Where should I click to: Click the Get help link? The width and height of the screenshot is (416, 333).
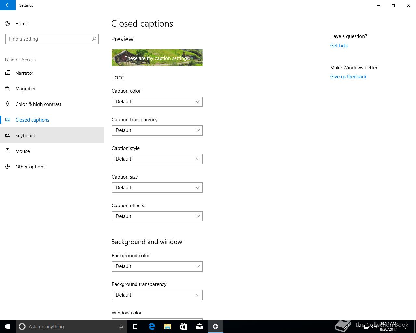339,46
